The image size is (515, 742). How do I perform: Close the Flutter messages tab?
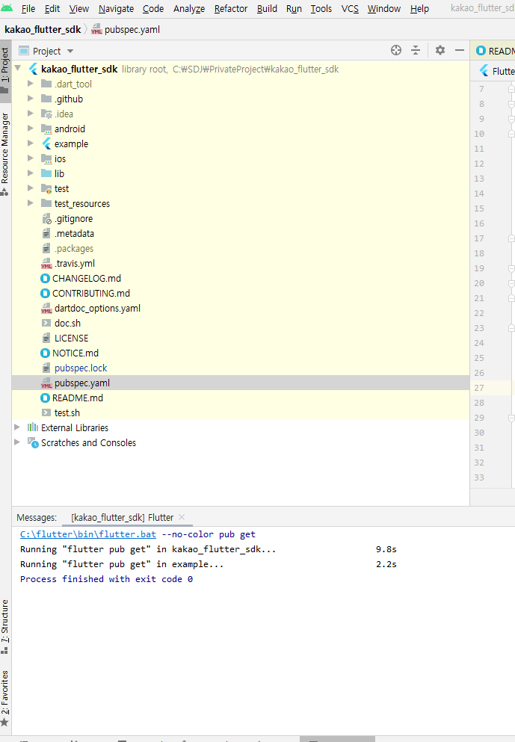point(182,517)
